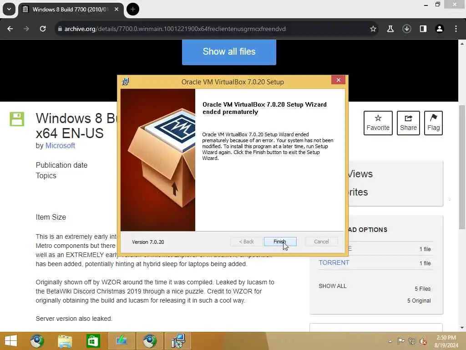Viewport: 466px width, 350px height.
Task: Click the page vertical scrollbar thumb
Action: [461, 167]
